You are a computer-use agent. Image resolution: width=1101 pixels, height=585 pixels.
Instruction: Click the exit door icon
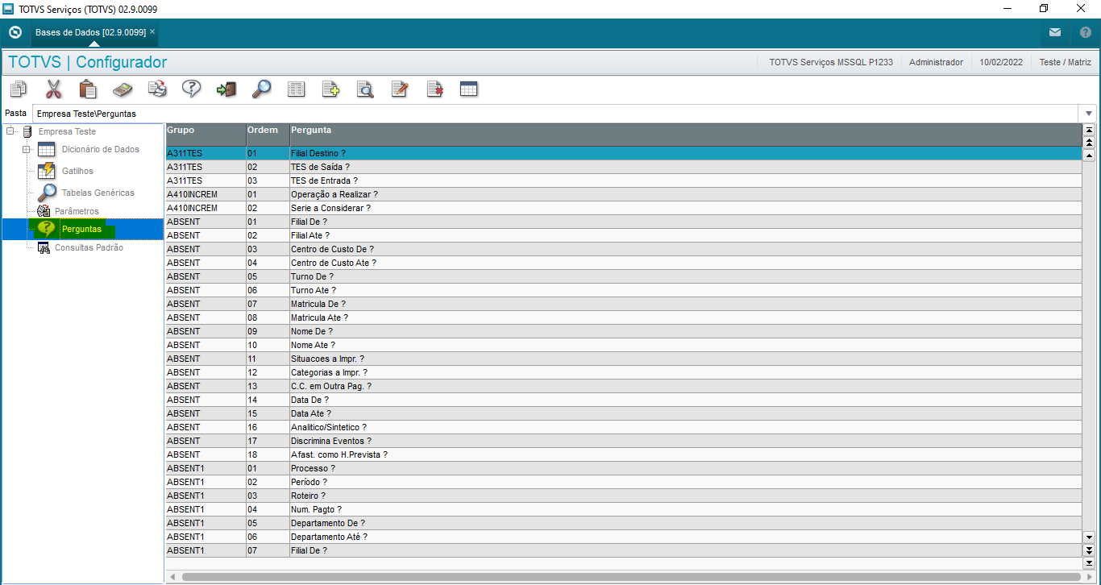click(226, 89)
